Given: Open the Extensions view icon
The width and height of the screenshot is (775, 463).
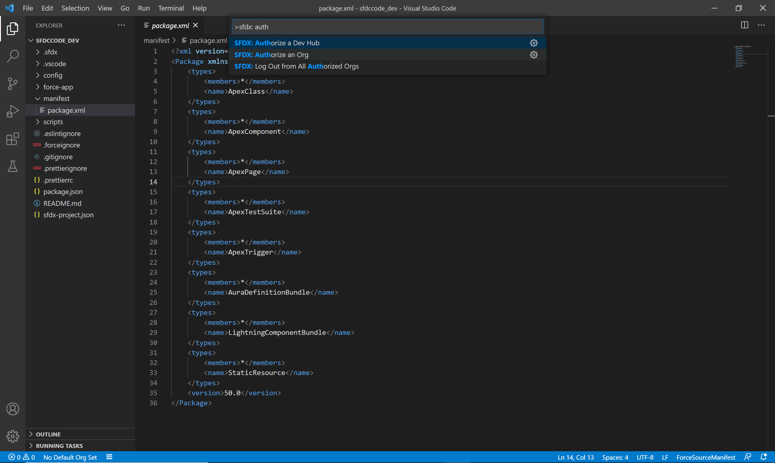Looking at the screenshot, I should 12,139.
